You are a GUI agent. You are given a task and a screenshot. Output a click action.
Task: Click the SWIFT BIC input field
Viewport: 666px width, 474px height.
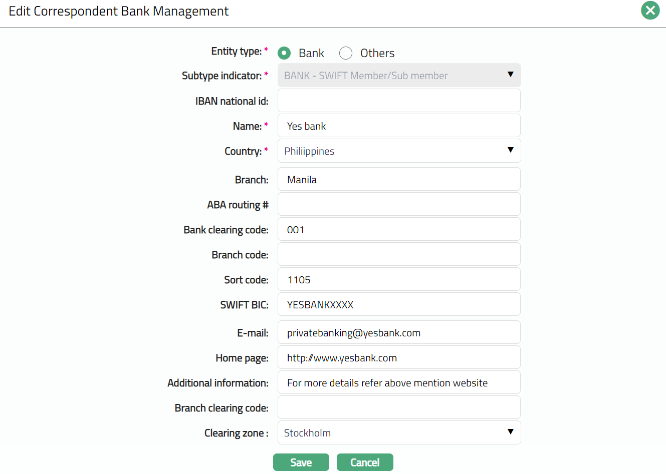point(399,304)
